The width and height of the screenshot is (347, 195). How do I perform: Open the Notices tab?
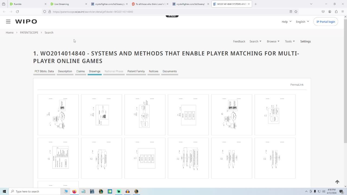click(x=153, y=71)
